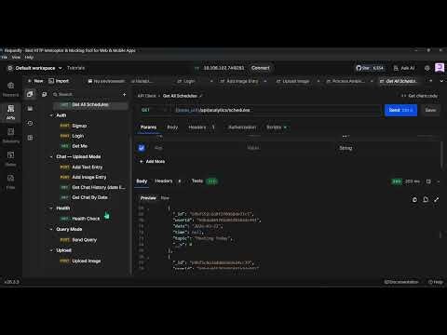Collapse the Query Mode folder
The height and width of the screenshot is (335, 447).
[51, 229]
